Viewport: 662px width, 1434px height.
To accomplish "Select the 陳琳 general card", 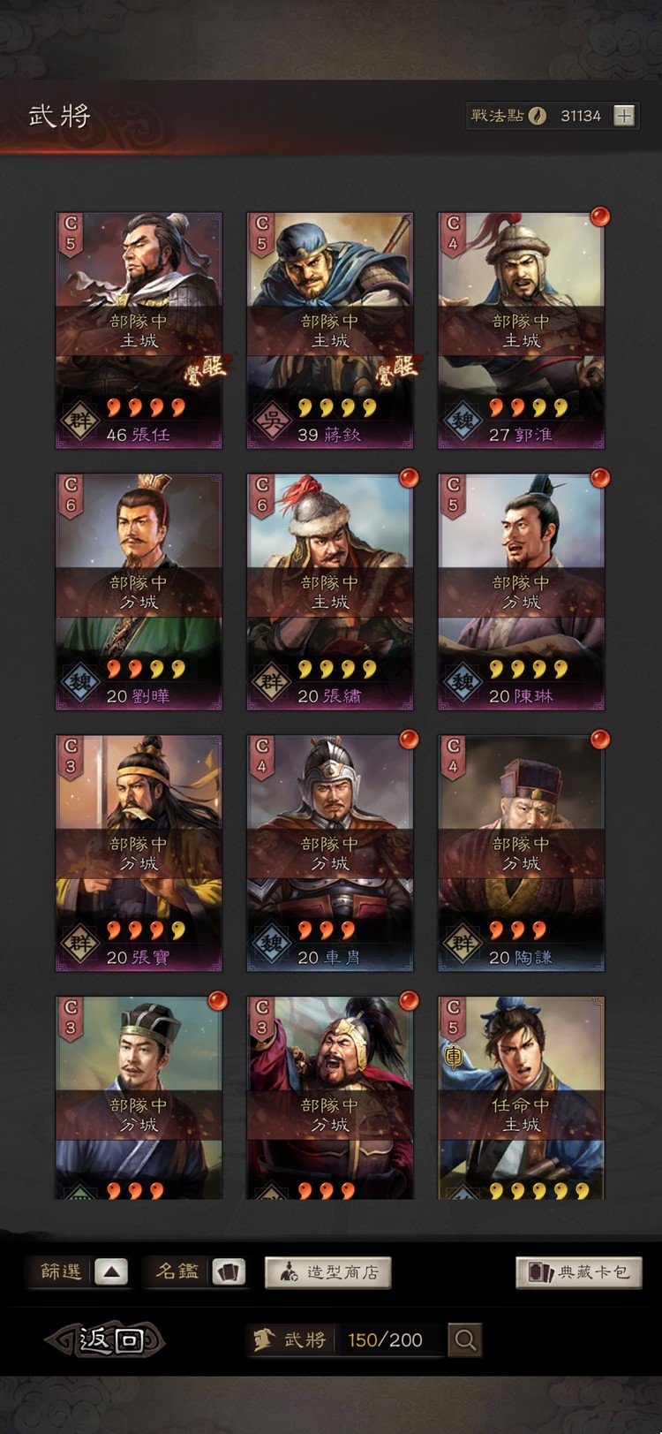I will click(522, 592).
